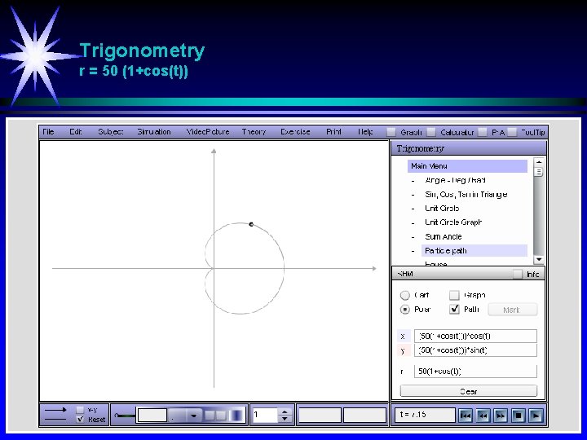
Task: Open the Edit menu
Action: (x=76, y=132)
